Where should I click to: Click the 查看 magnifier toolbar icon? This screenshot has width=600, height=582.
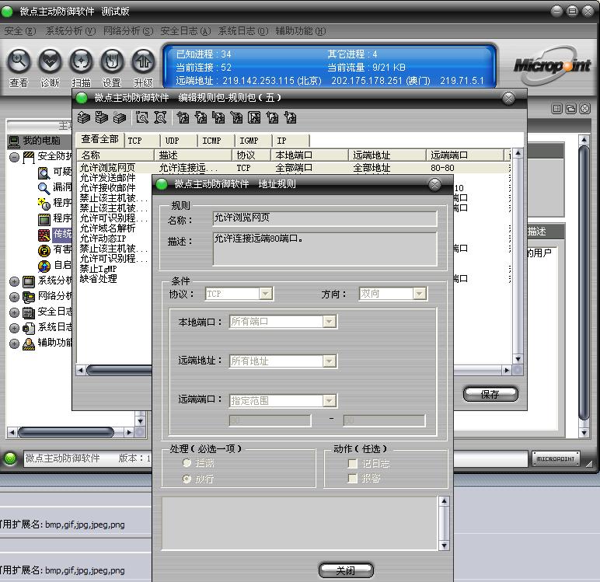(x=19, y=61)
